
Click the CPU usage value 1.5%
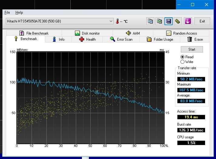pyautogui.click(x=191, y=143)
